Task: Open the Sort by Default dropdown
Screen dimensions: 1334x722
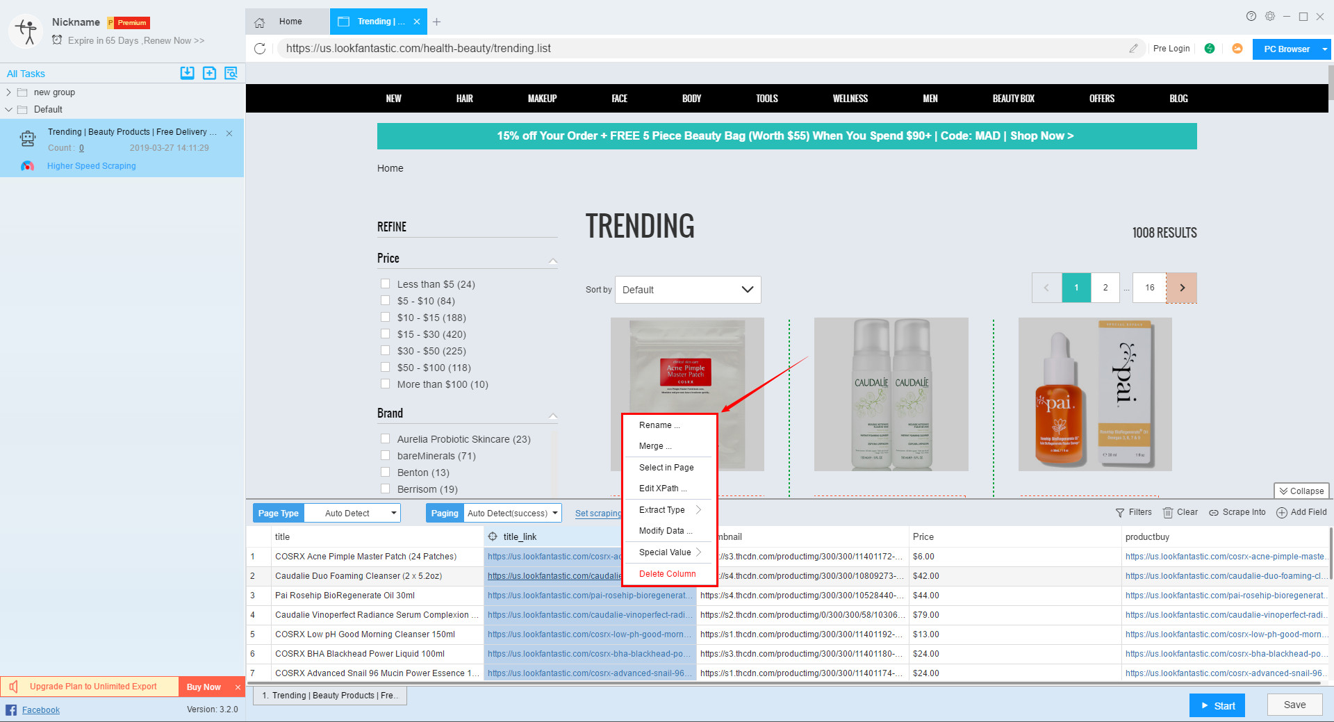Action: click(x=688, y=290)
